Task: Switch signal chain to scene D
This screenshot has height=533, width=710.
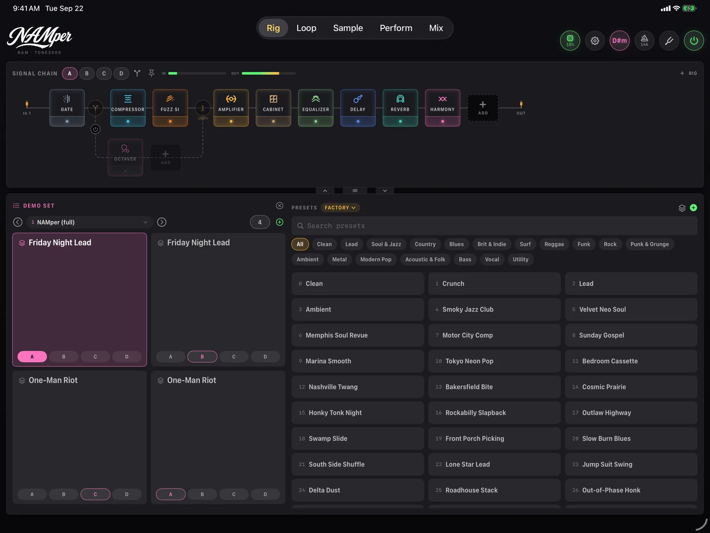Action: point(121,73)
